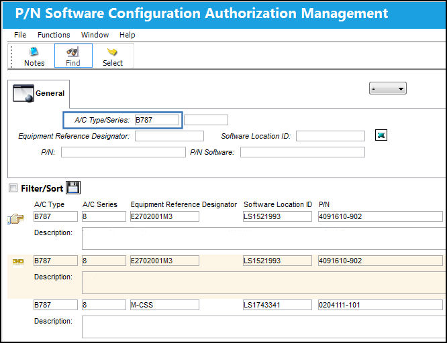Select highlighted row LS1521993 cell
The image size is (447, 343).
(277, 261)
